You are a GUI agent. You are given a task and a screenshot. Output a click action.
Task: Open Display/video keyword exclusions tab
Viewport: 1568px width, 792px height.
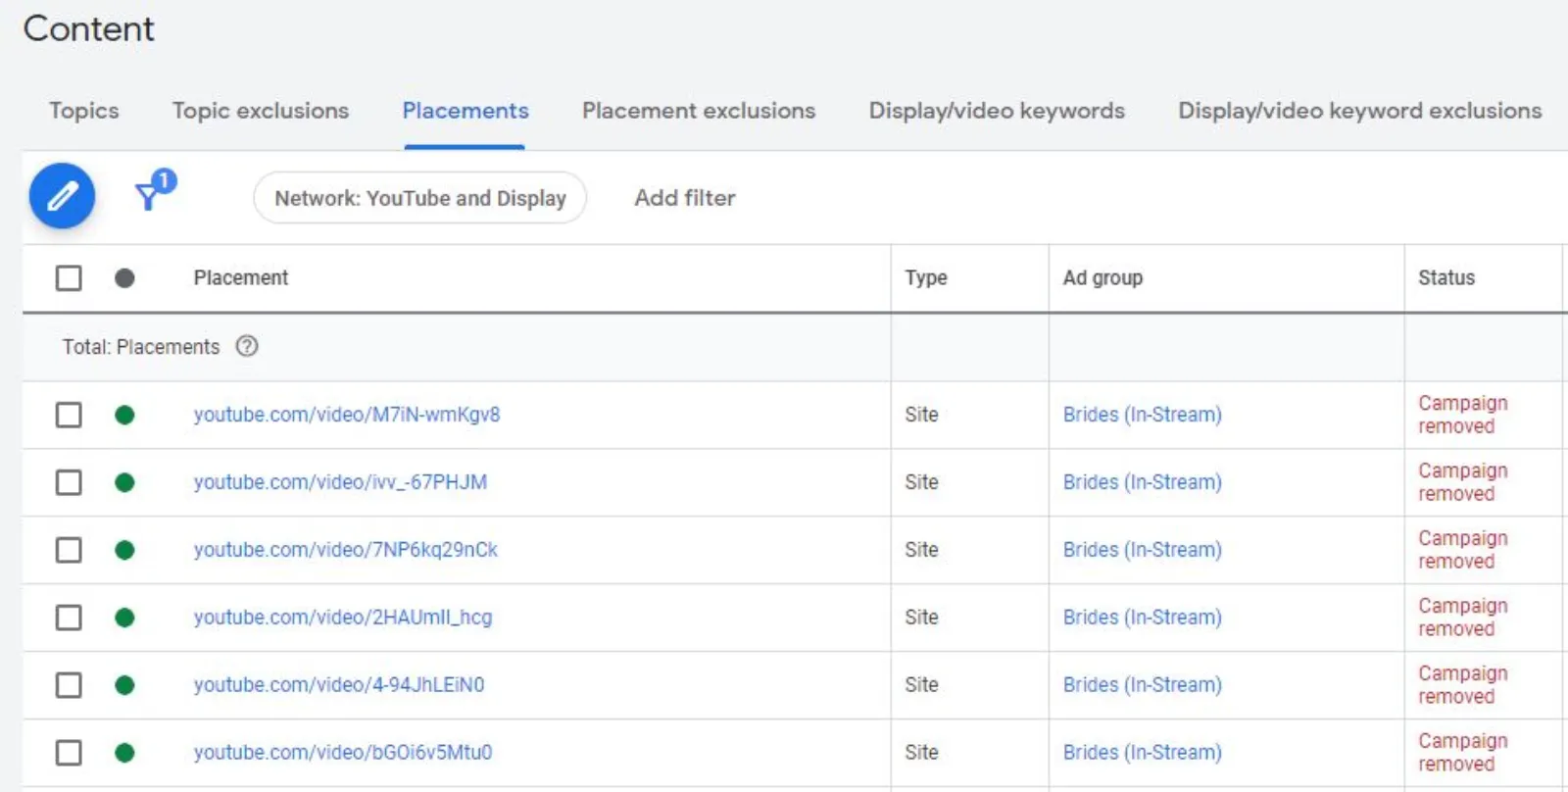coord(1360,111)
